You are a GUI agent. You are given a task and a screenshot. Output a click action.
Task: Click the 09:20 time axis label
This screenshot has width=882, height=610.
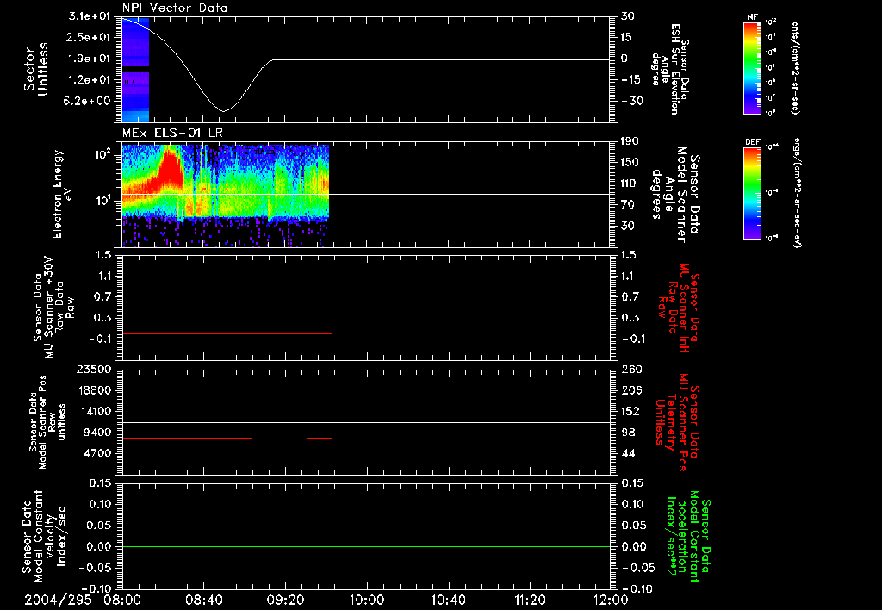[285, 600]
